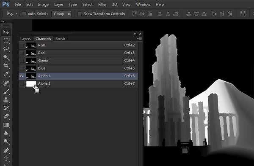Open the Select menu
Screen dimensions: 254x166
pyautogui.click(x=88, y=5)
